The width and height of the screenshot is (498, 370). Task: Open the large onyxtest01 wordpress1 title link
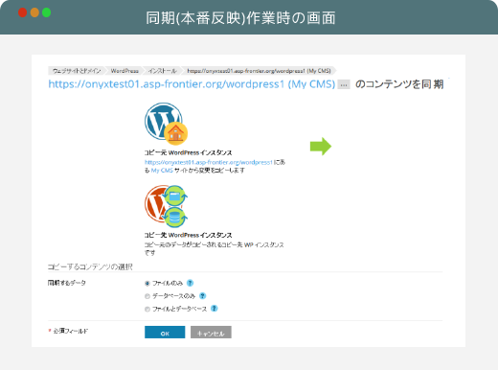pyautogui.click(x=192, y=84)
